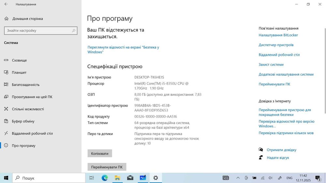Open the Безпека у Windows details link

pos(123,49)
